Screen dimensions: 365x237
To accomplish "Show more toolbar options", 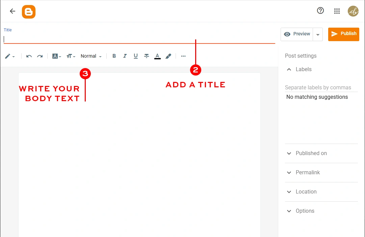I will 183,56.
